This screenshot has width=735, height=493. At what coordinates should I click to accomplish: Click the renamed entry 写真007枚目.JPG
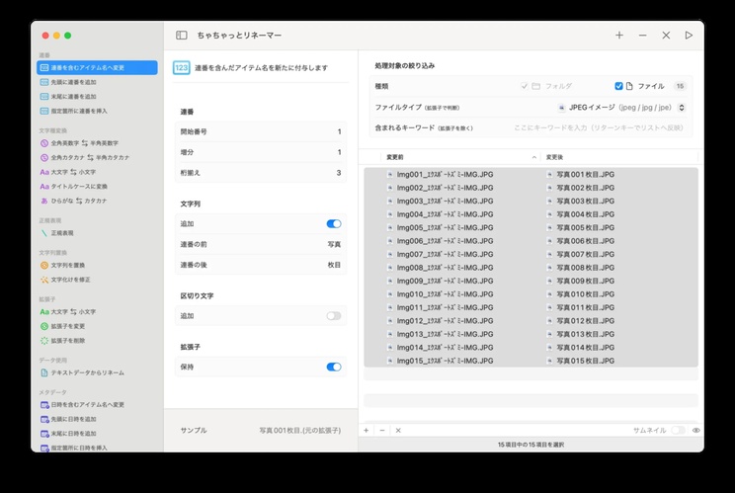coord(585,255)
